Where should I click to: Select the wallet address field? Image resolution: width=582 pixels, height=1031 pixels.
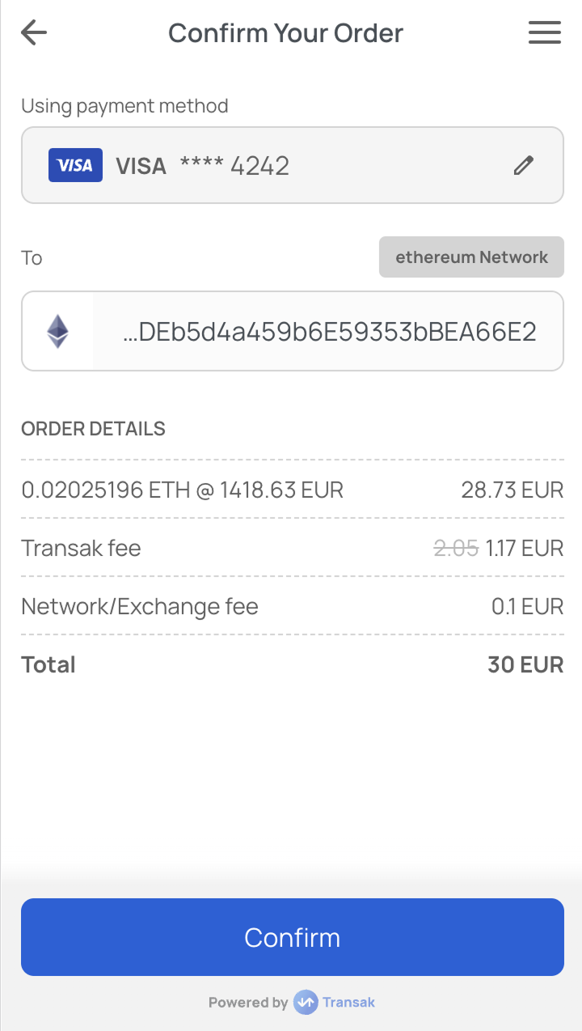tap(292, 331)
